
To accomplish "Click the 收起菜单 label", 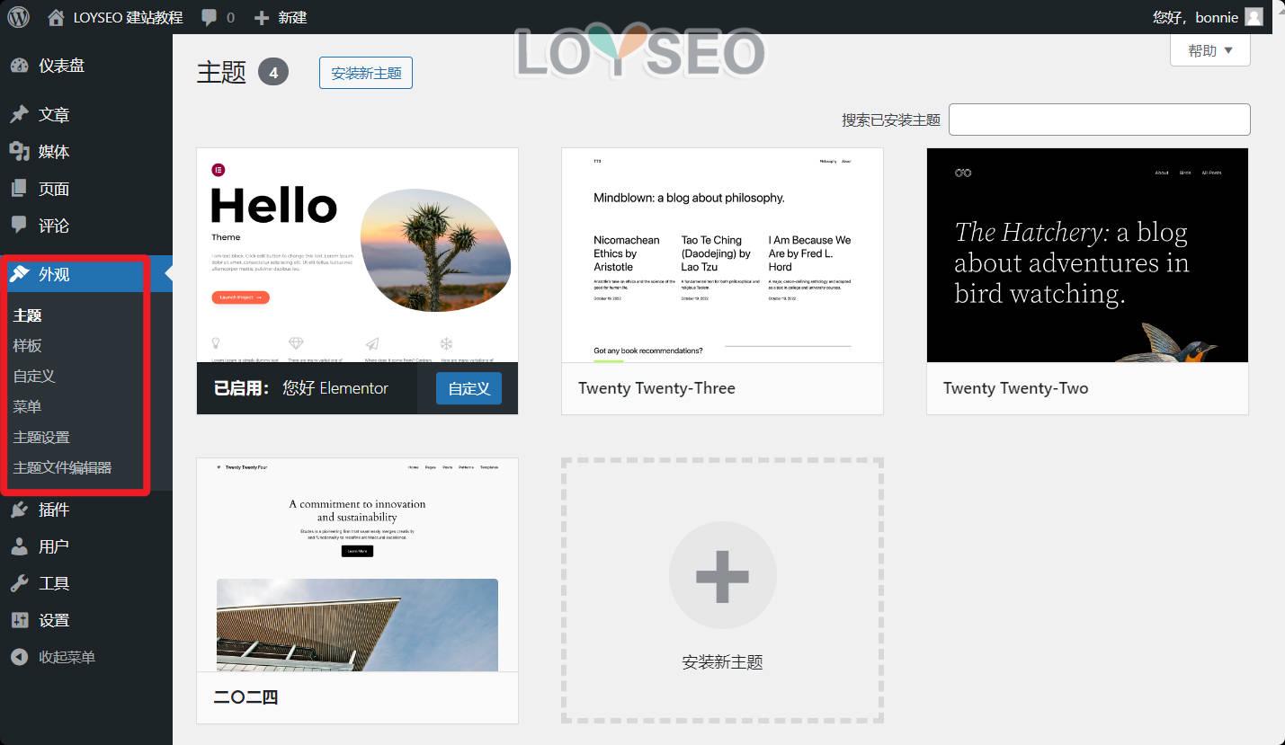I will pos(67,657).
